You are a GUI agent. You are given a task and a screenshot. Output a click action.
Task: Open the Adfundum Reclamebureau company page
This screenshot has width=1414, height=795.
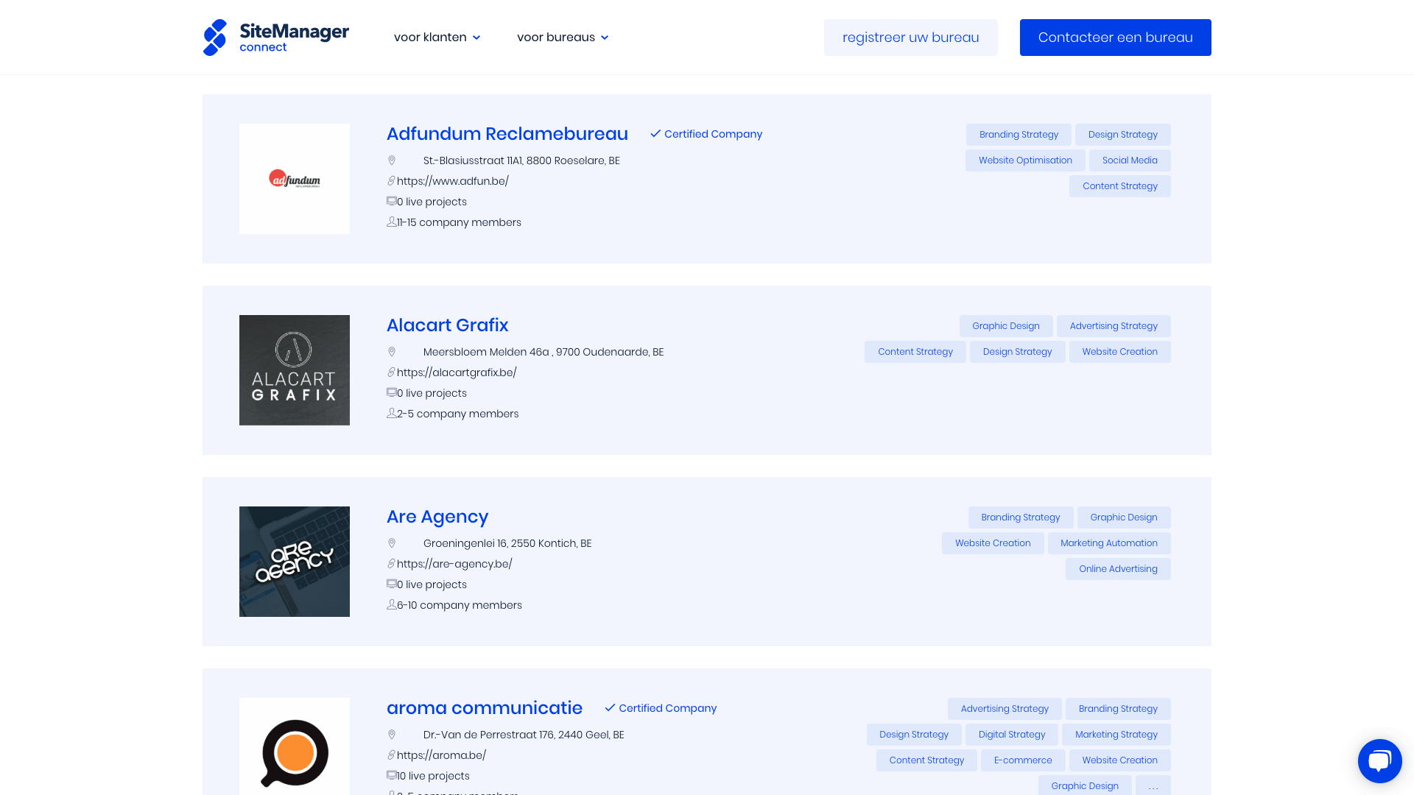point(507,134)
